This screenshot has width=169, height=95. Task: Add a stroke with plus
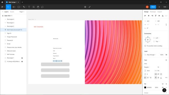166,93
